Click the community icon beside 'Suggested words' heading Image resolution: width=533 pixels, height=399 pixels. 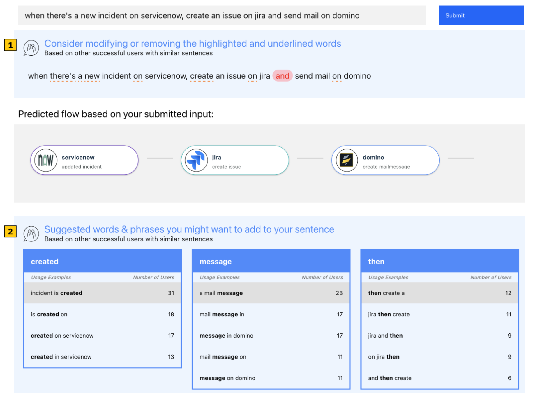coord(31,234)
